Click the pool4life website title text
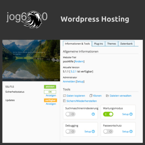 click(68, 61)
